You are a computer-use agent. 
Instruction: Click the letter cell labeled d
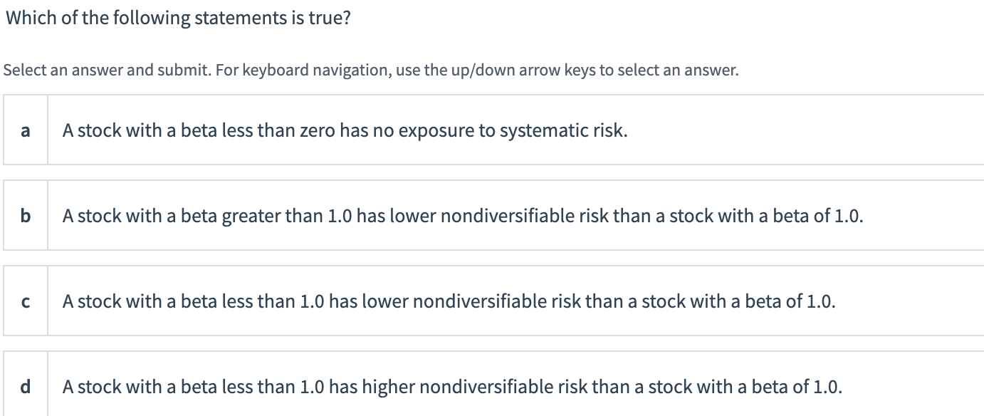coord(26,387)
